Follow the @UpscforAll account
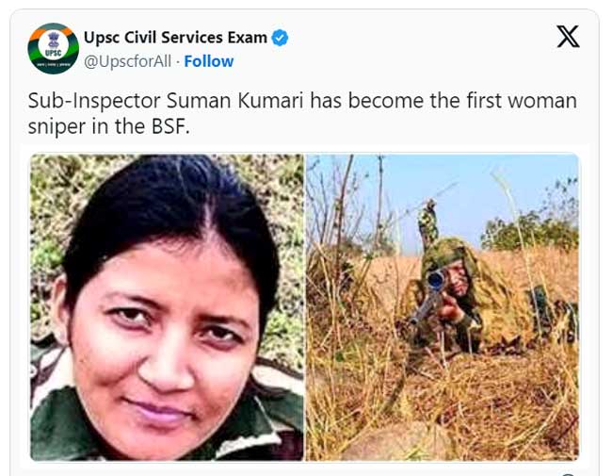This screenshot has height=476, width=612. point(209,61)
